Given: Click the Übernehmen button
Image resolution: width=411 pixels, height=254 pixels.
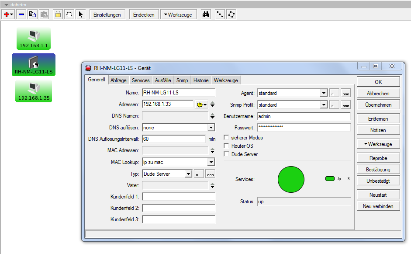Looking at the screenshot, I should 378,105.
